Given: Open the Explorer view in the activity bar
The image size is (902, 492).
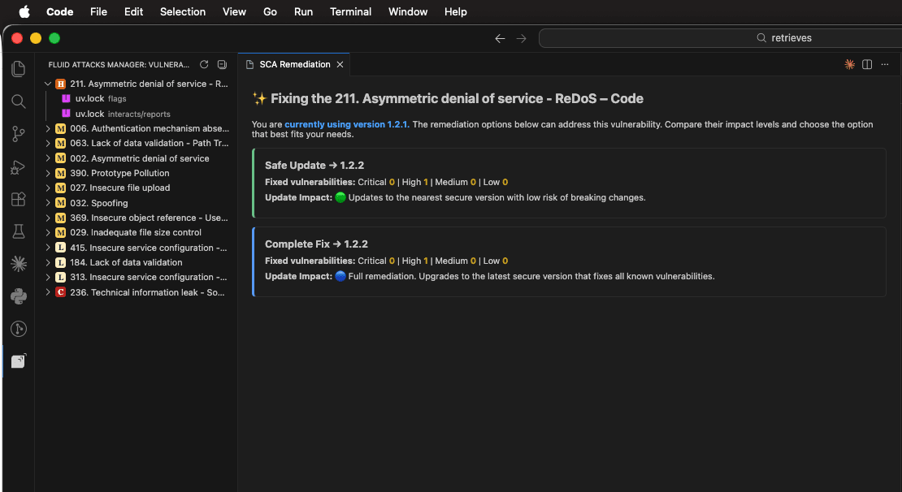Looking at the screenshot, I should click(18, 68).
